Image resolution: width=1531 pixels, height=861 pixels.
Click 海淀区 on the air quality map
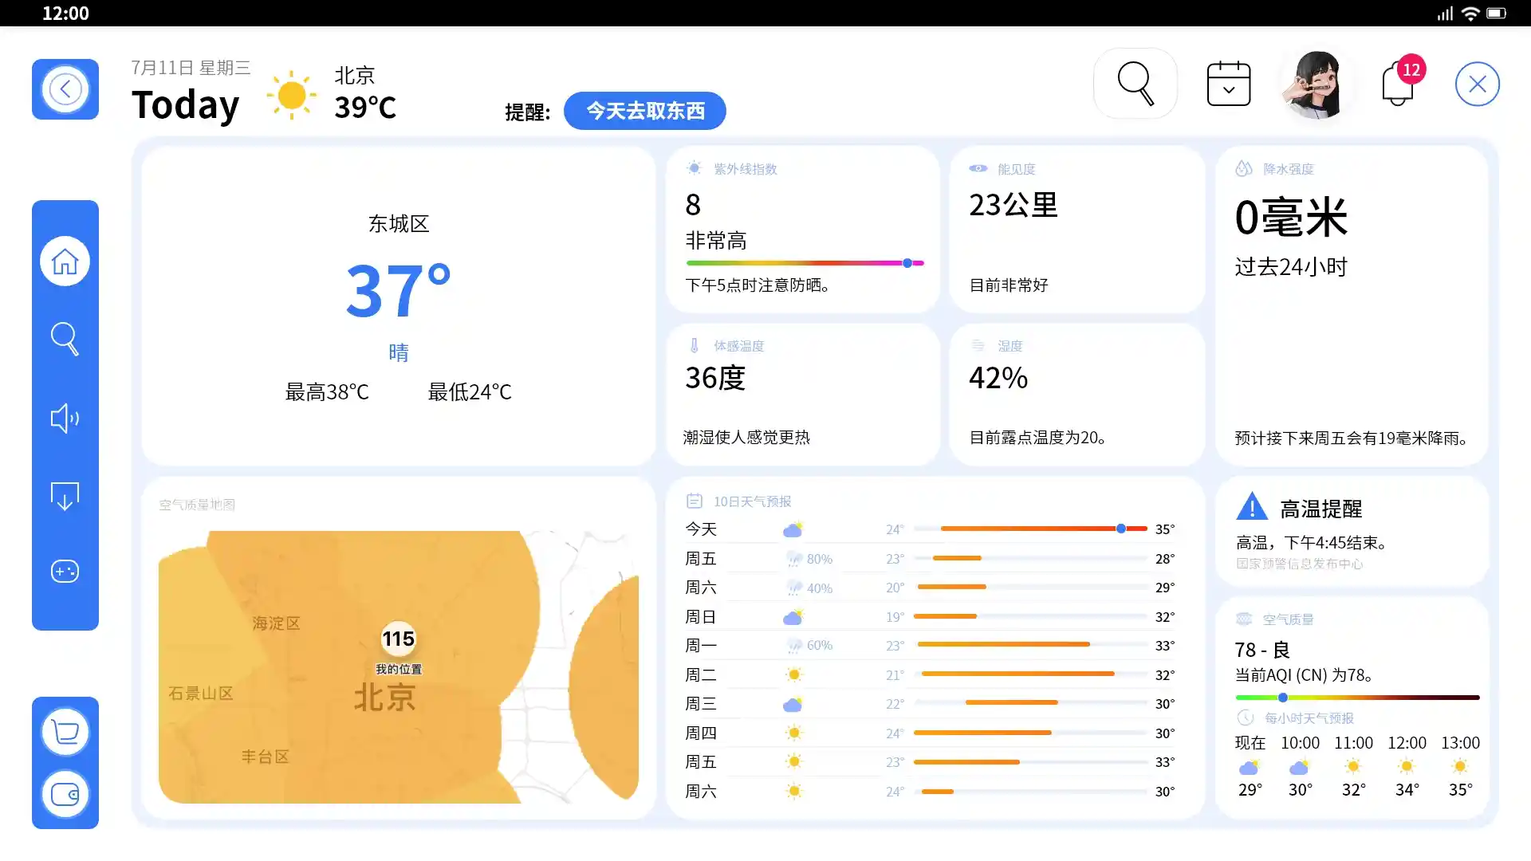pyautogui.click(x=277, y=623)
